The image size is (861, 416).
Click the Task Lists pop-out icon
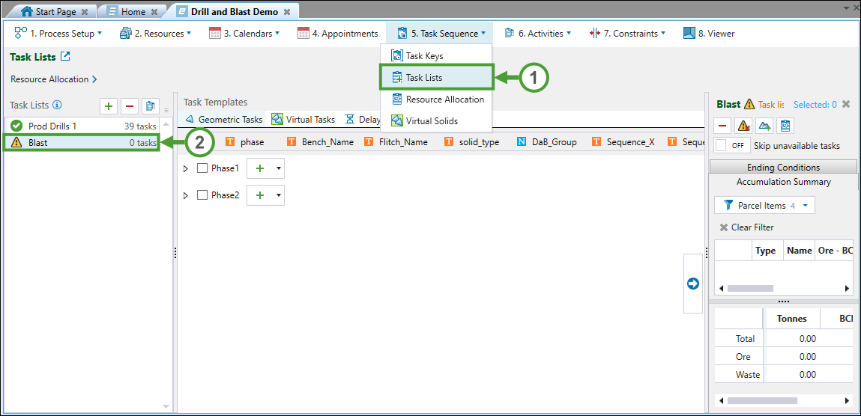(x=66, y=56)
